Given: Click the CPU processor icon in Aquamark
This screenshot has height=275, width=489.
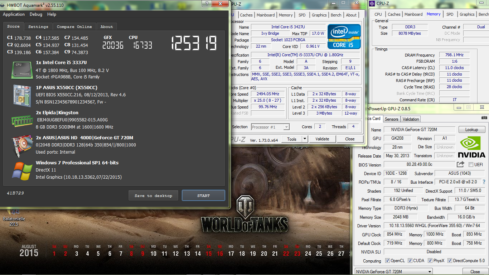Looking at the screenshot, I should pos(23,70).
